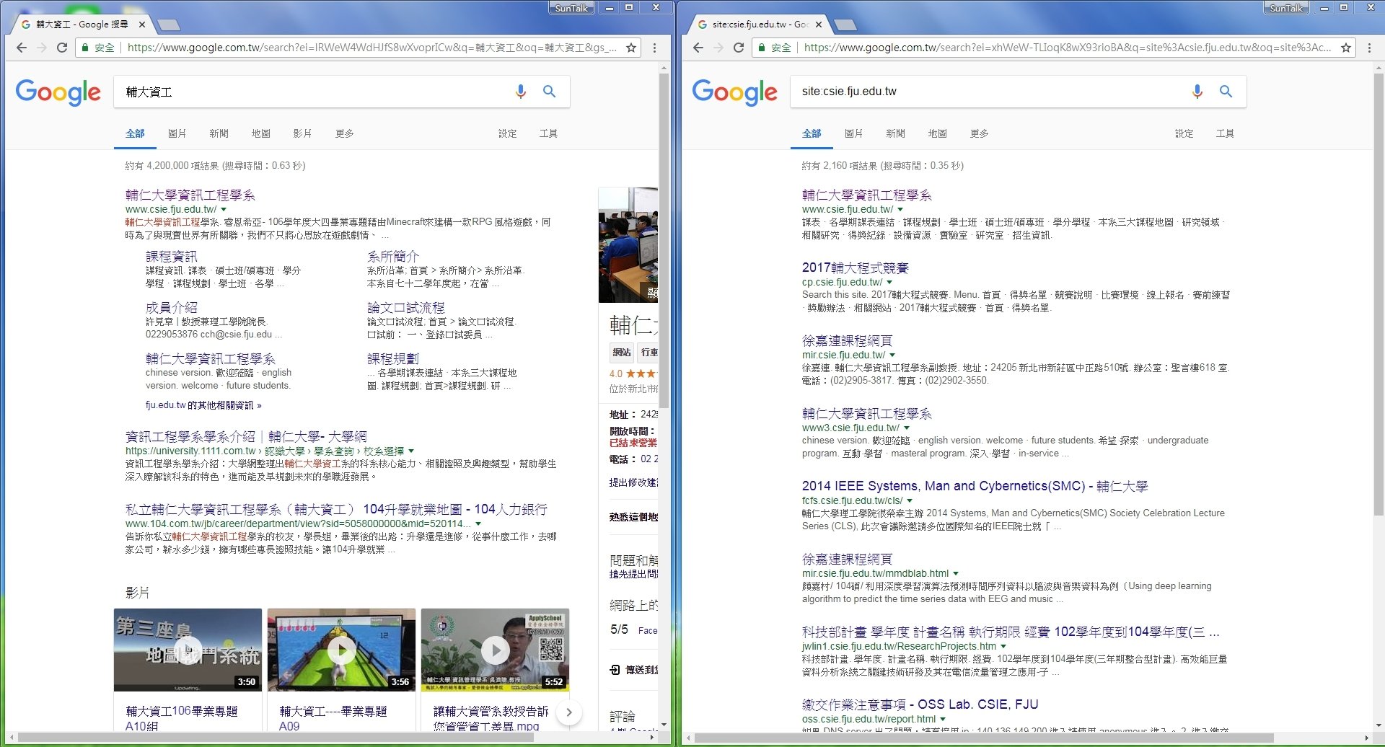This screenshot has width=1385, height=747.
Task: Click the Google logo in right window
Action: click(x=735, y=92)
